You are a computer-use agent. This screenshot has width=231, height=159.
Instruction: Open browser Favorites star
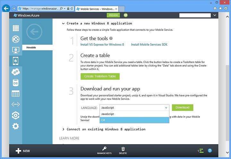coord(220,8)
